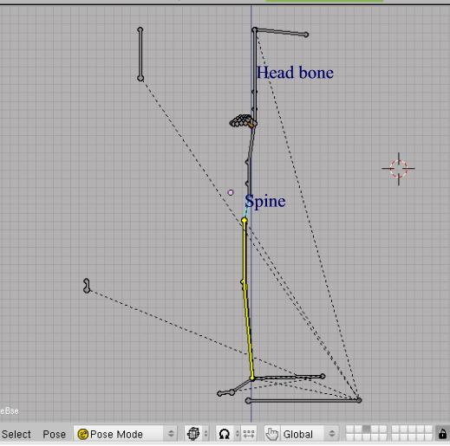Select the horizontal bone atop the head bone

[x=280, y=32]
